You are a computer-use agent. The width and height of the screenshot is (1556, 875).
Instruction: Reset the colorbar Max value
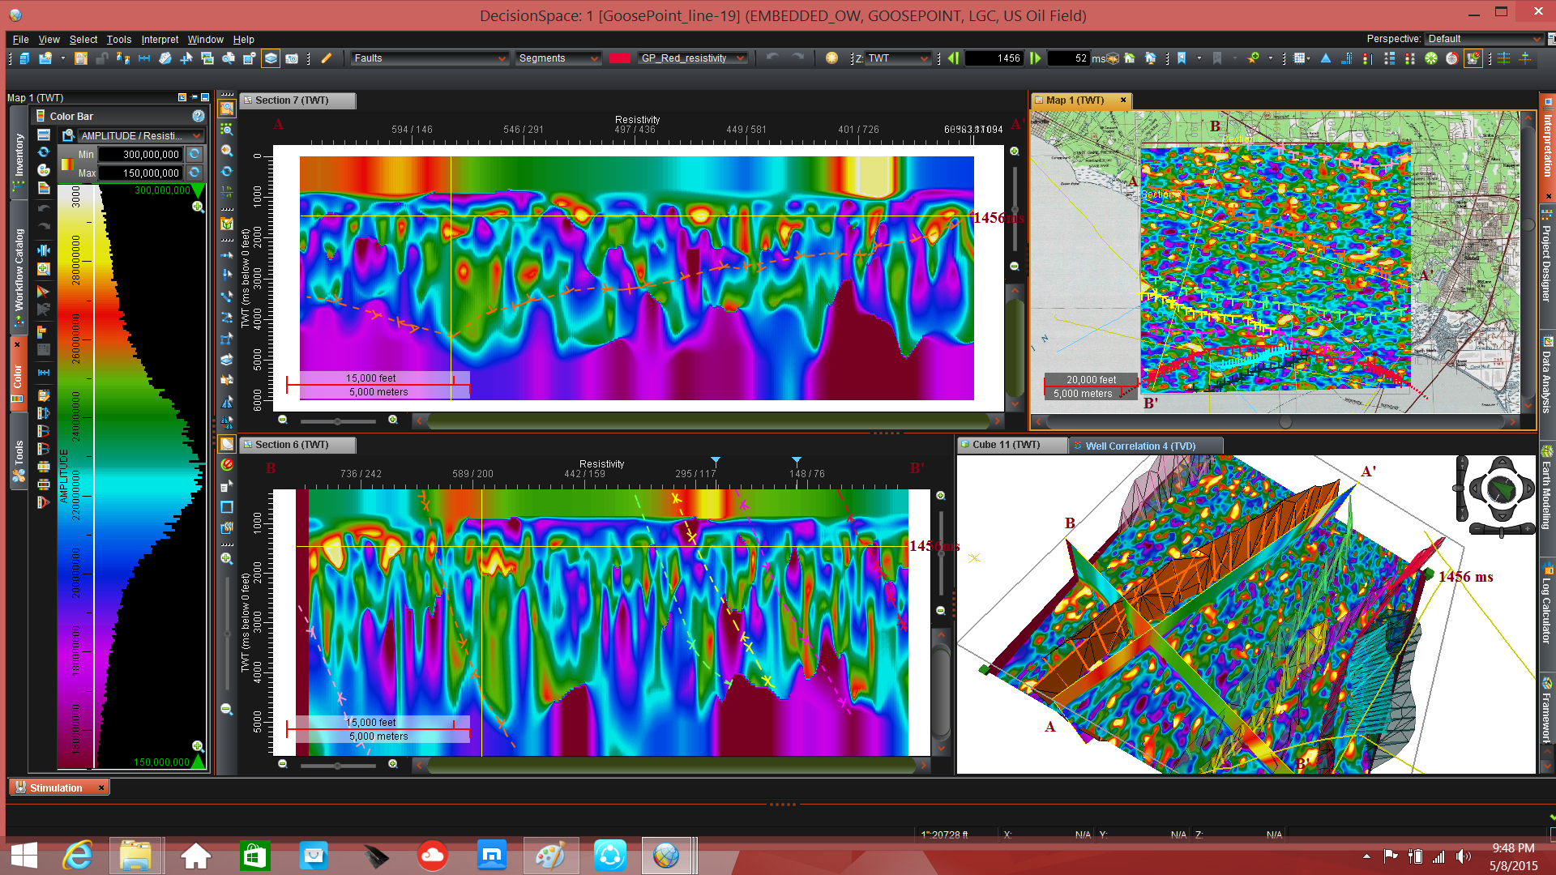point(194,173)
